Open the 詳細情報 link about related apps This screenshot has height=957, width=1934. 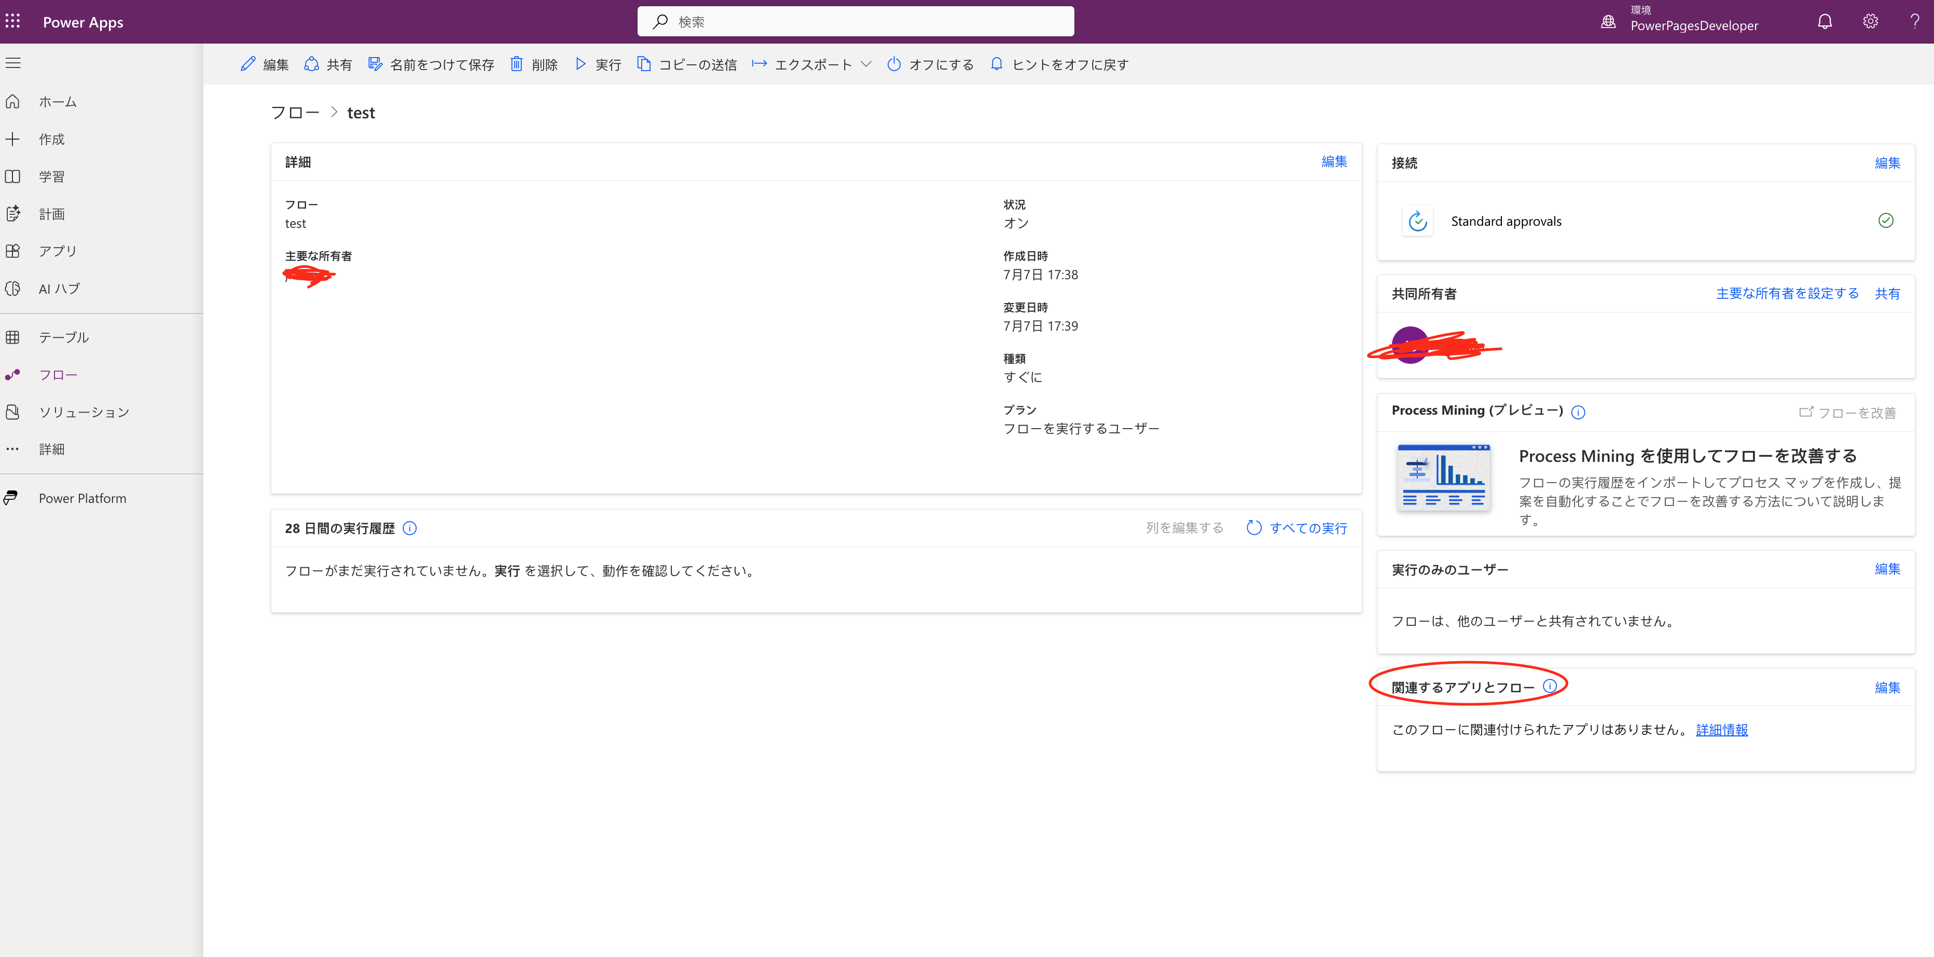1721,729
